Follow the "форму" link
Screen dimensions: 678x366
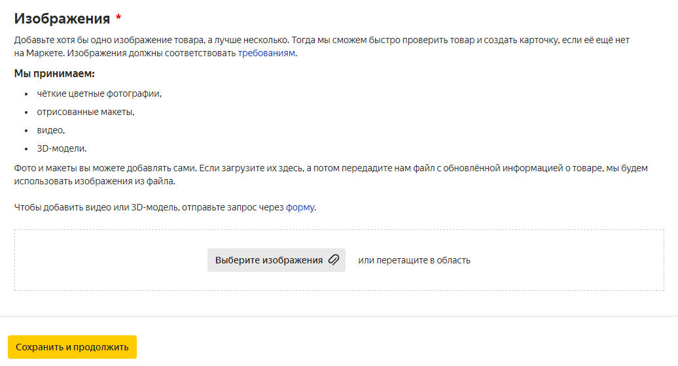pos(300,208)
